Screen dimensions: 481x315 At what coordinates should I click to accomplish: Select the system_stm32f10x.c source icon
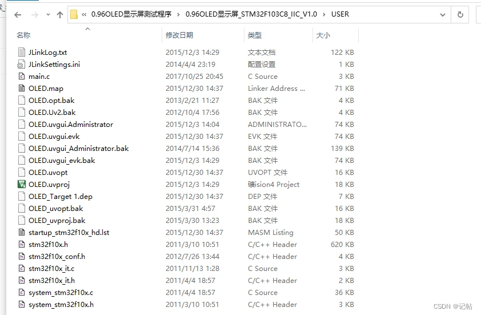tap(22, 292)
